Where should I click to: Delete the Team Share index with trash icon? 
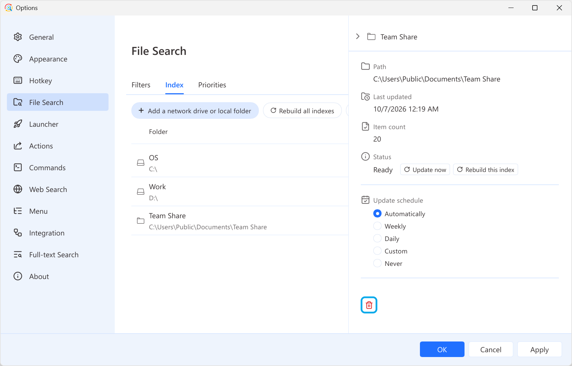(369, 305)
